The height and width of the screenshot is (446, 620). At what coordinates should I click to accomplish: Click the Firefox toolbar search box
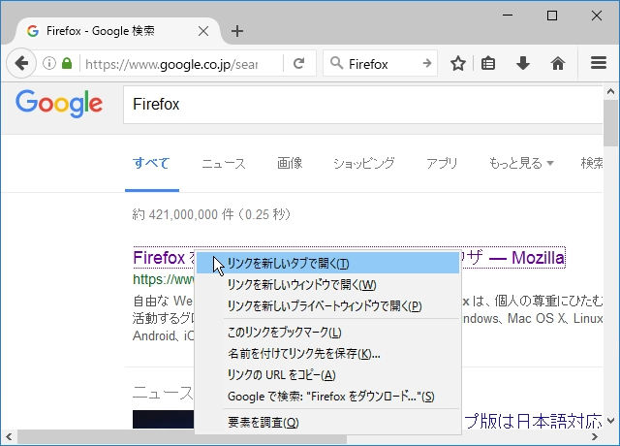(381, 63)
